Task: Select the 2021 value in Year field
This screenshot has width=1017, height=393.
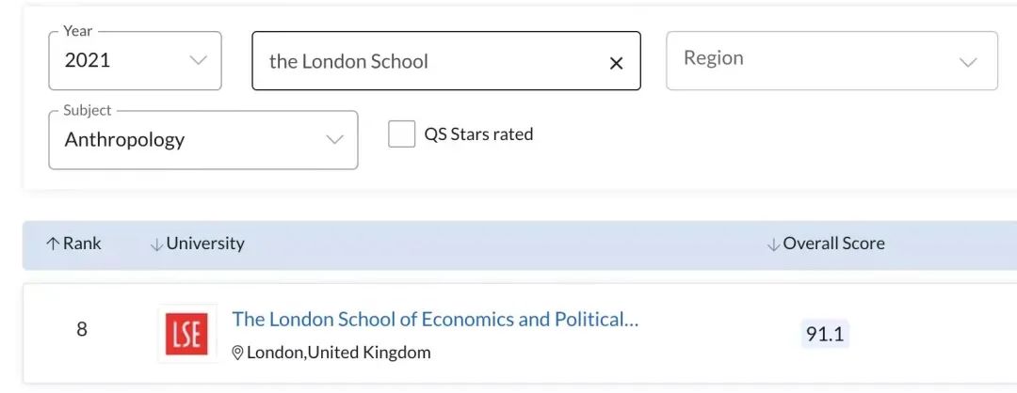Action: coord(88,60)
